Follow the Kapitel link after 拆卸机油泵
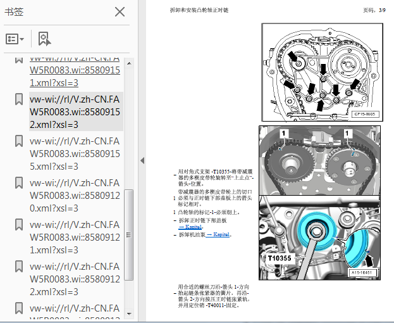Image resolution: width=394 pixels, height=323 pixels. [x=218, y=234]
